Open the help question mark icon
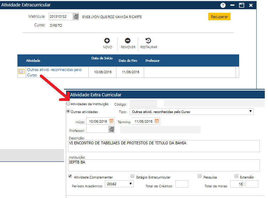The image size is (268, 198). tap(223, 5)
